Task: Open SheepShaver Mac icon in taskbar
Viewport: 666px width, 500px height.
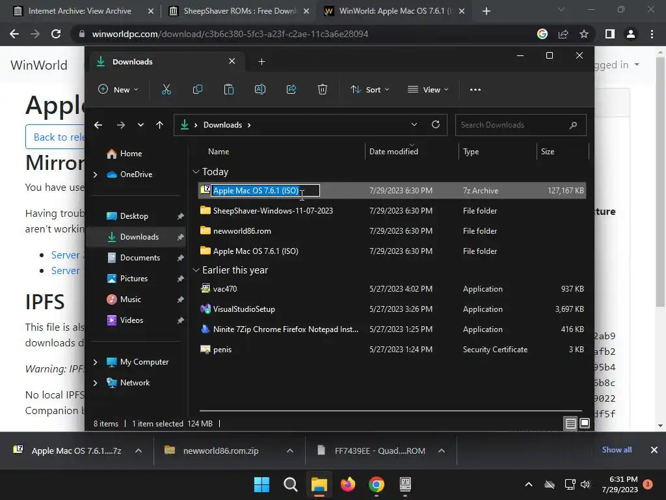Action: click(405, 484)
